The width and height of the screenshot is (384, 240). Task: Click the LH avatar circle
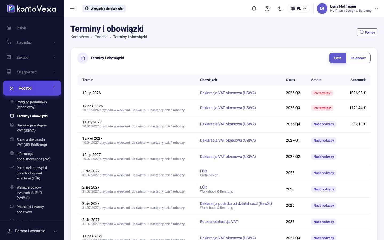322,9
